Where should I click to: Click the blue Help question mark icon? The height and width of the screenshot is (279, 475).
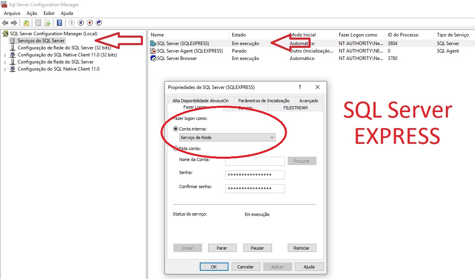59,23
